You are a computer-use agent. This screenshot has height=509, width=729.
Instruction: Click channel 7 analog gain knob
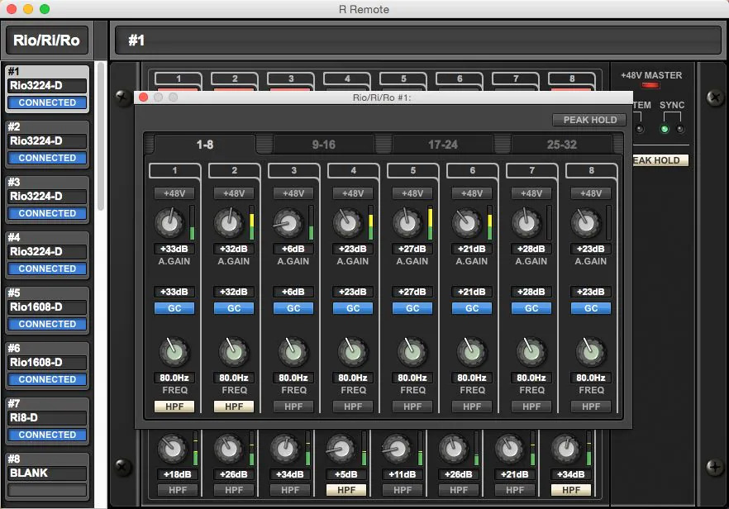coord(526,222)
